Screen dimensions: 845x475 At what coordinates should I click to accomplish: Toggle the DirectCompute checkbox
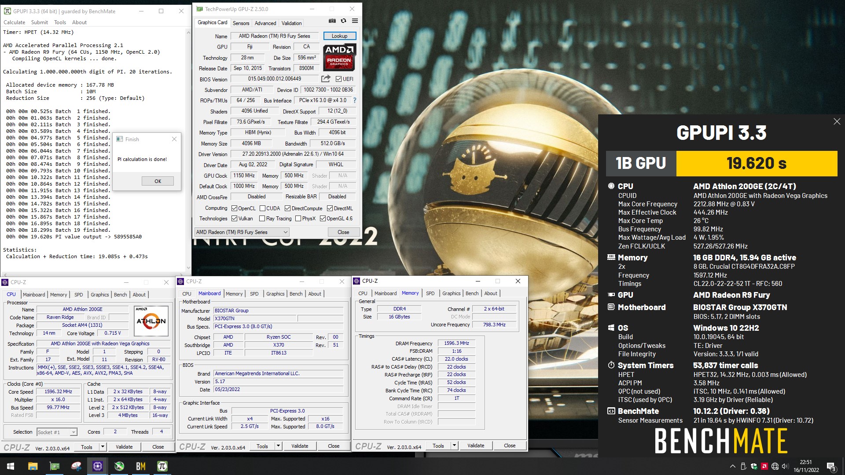[287, 208]
